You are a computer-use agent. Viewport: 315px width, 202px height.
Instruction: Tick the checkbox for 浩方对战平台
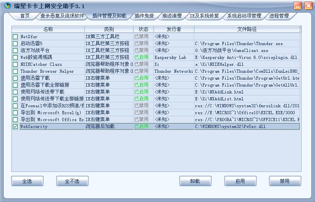[x=15, y=50]
